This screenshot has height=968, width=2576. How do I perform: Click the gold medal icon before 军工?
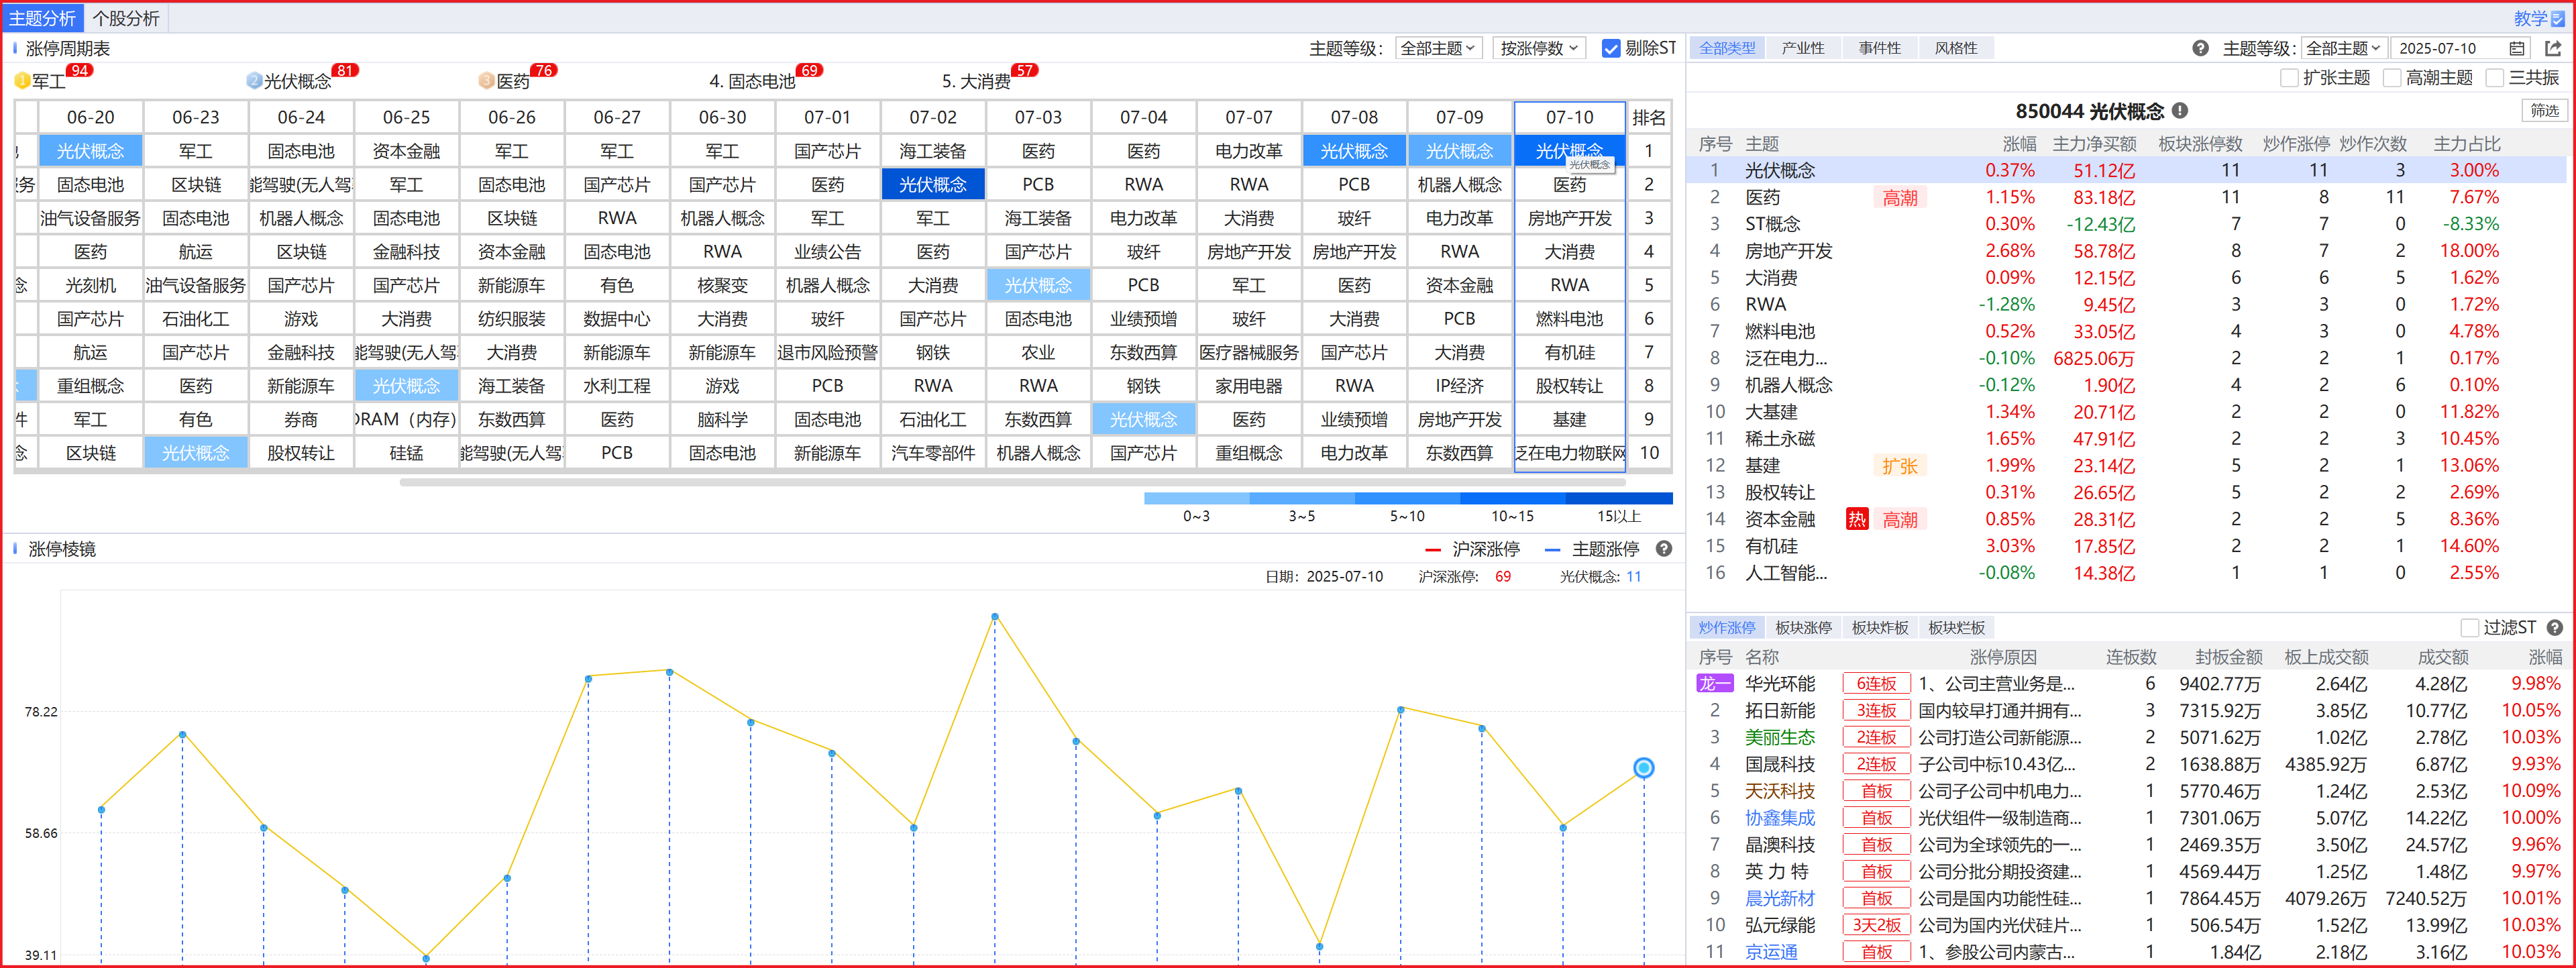22,81
